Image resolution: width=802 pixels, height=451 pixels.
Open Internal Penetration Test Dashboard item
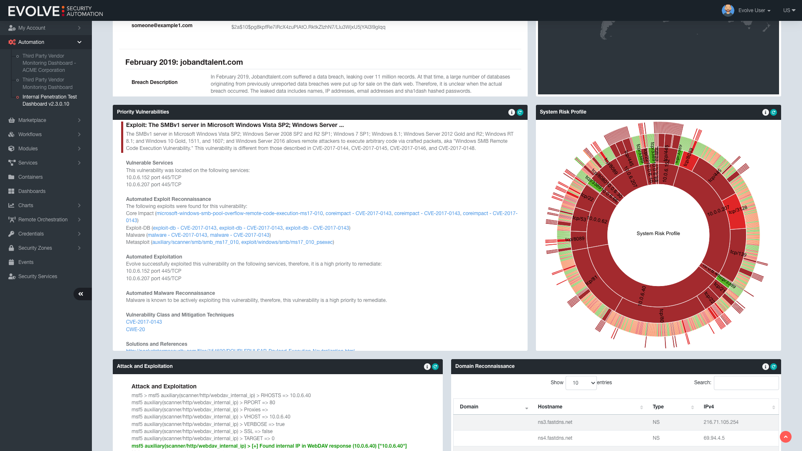point(49,100)
